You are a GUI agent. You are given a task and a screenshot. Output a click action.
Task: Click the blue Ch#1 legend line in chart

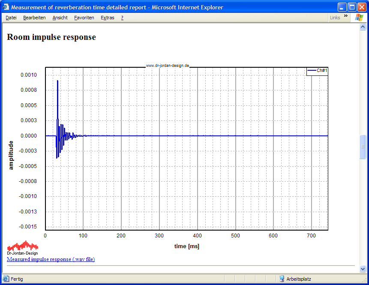coord(312,70)
